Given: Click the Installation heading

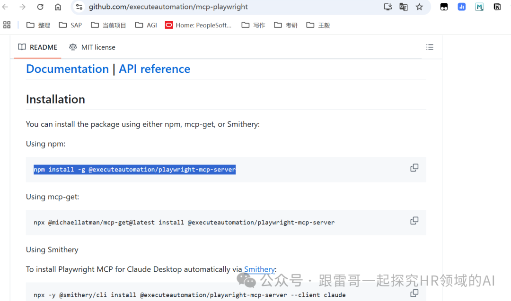Looking at the screenshot, I should click(x=55, y=99).
